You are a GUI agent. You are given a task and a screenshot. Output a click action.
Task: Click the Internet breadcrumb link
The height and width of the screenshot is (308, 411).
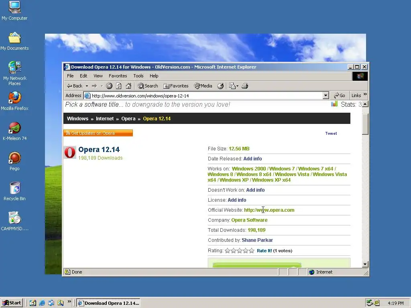click(x=105, y=119)
